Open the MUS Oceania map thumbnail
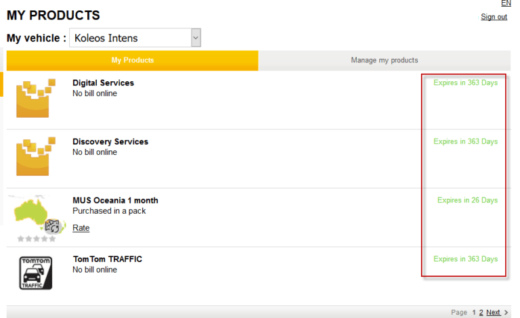Viewport: 520px width, 318px height. (x=35, y=213)
